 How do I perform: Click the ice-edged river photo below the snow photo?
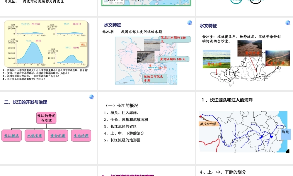[146, 57]
